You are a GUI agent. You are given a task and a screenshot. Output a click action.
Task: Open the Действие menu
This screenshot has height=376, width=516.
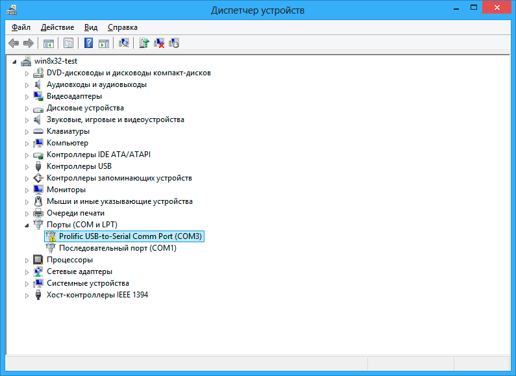pos(57,27)
